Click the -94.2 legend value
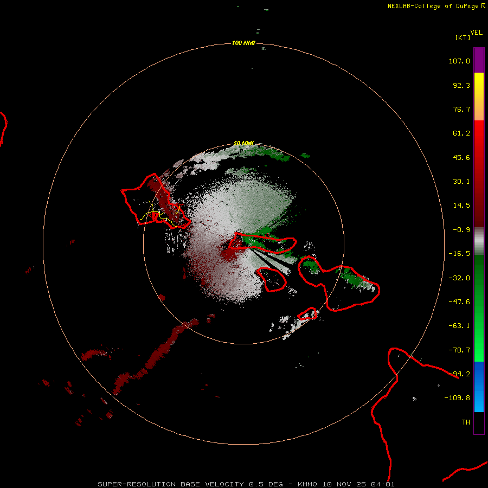The image size is (488, 488). tap(459, 374)
